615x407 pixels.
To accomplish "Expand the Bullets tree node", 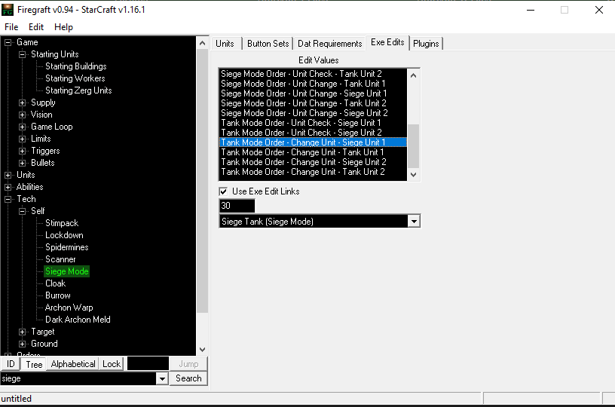I will click(x=23, y=163).
